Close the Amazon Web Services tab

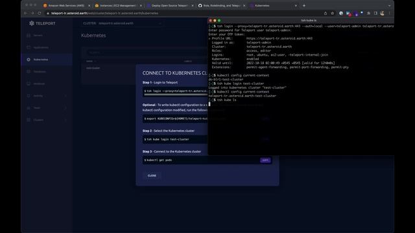tap(89, 6)
